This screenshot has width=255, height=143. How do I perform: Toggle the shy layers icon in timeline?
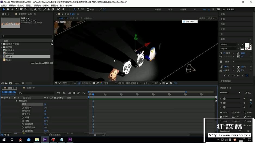70,93
